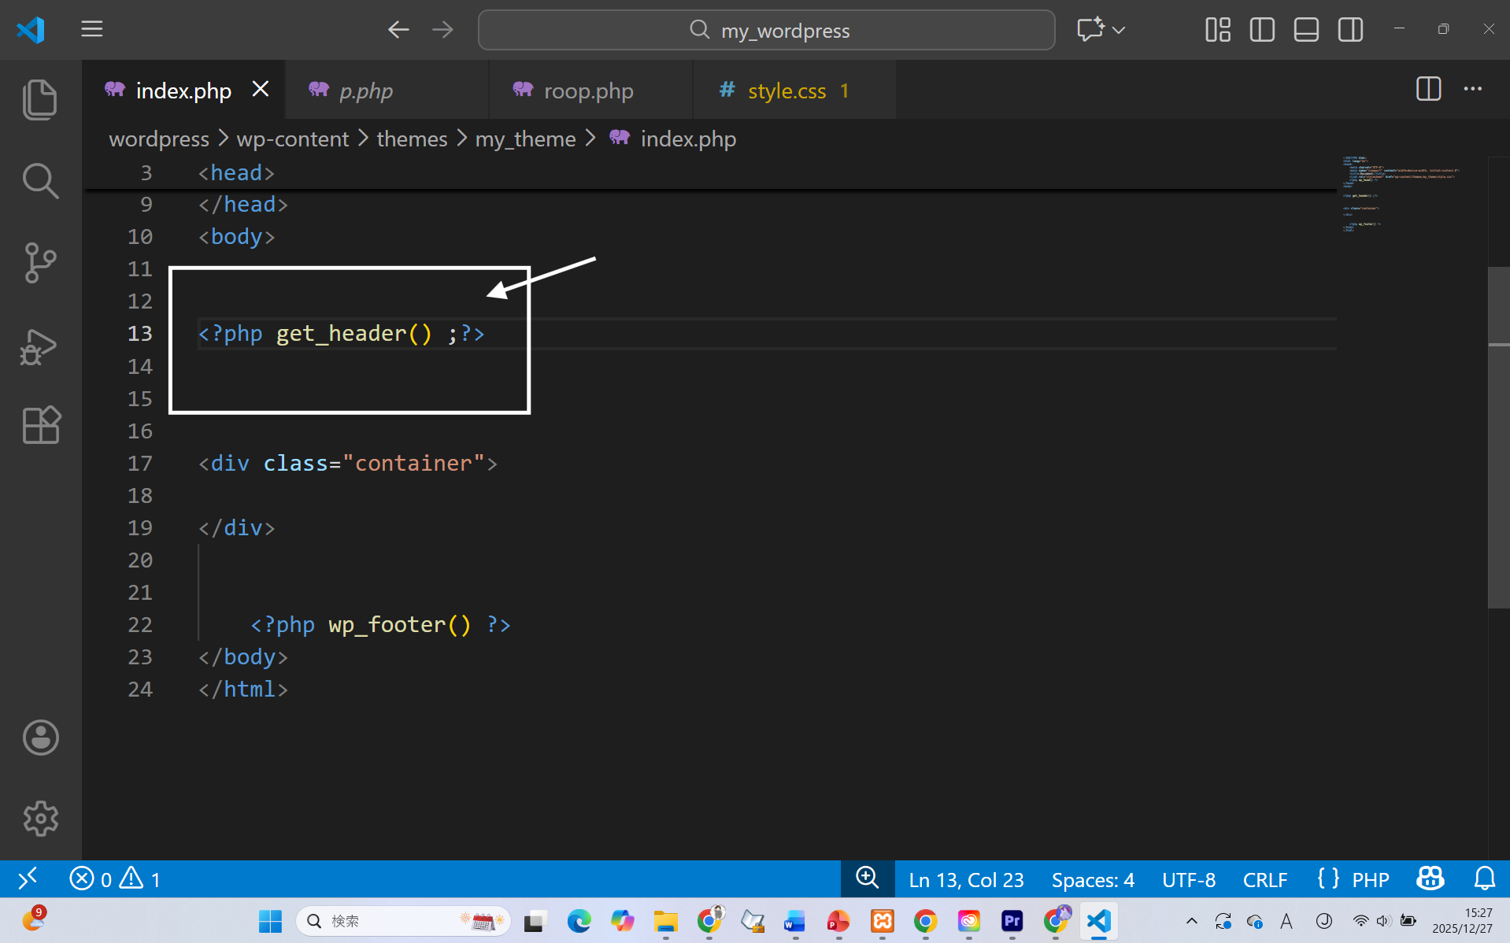Image resolution: width=1510 pixels, height=943 pixels.
Task: Click the my_wordpress command center search box
Action: click(766, 30)
